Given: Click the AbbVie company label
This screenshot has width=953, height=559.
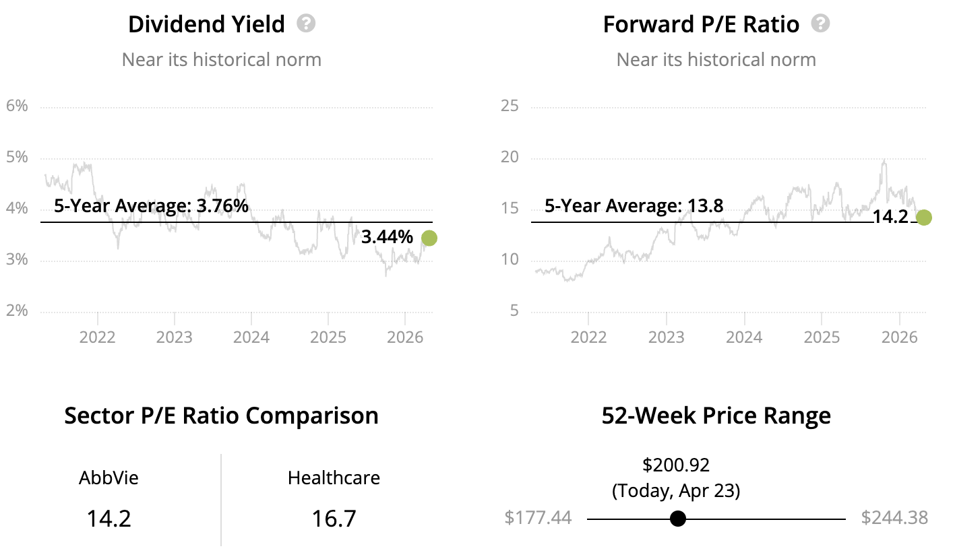Looking at the screenshot, I should pos(109,478).
